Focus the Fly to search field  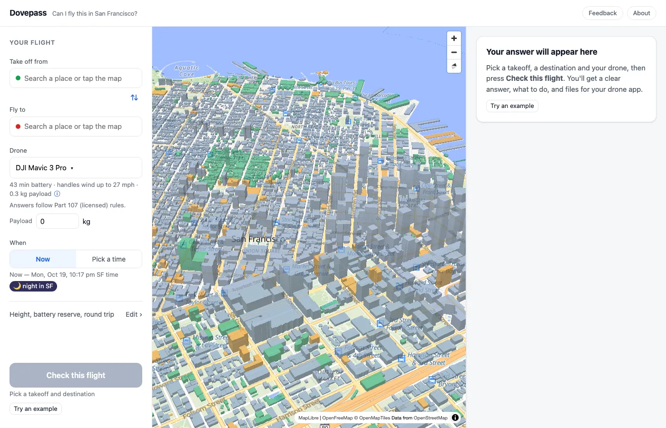pos(76,126)
